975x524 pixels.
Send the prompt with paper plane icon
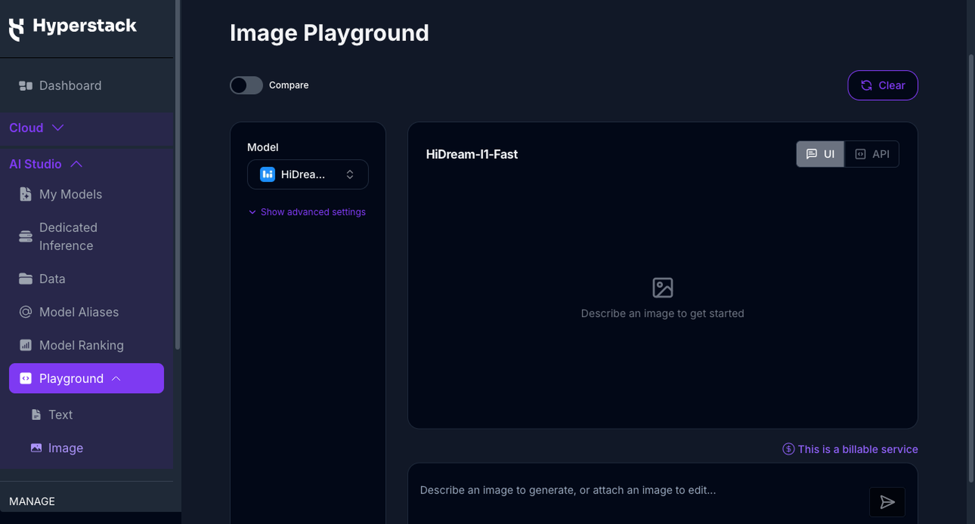click(887, 502)
